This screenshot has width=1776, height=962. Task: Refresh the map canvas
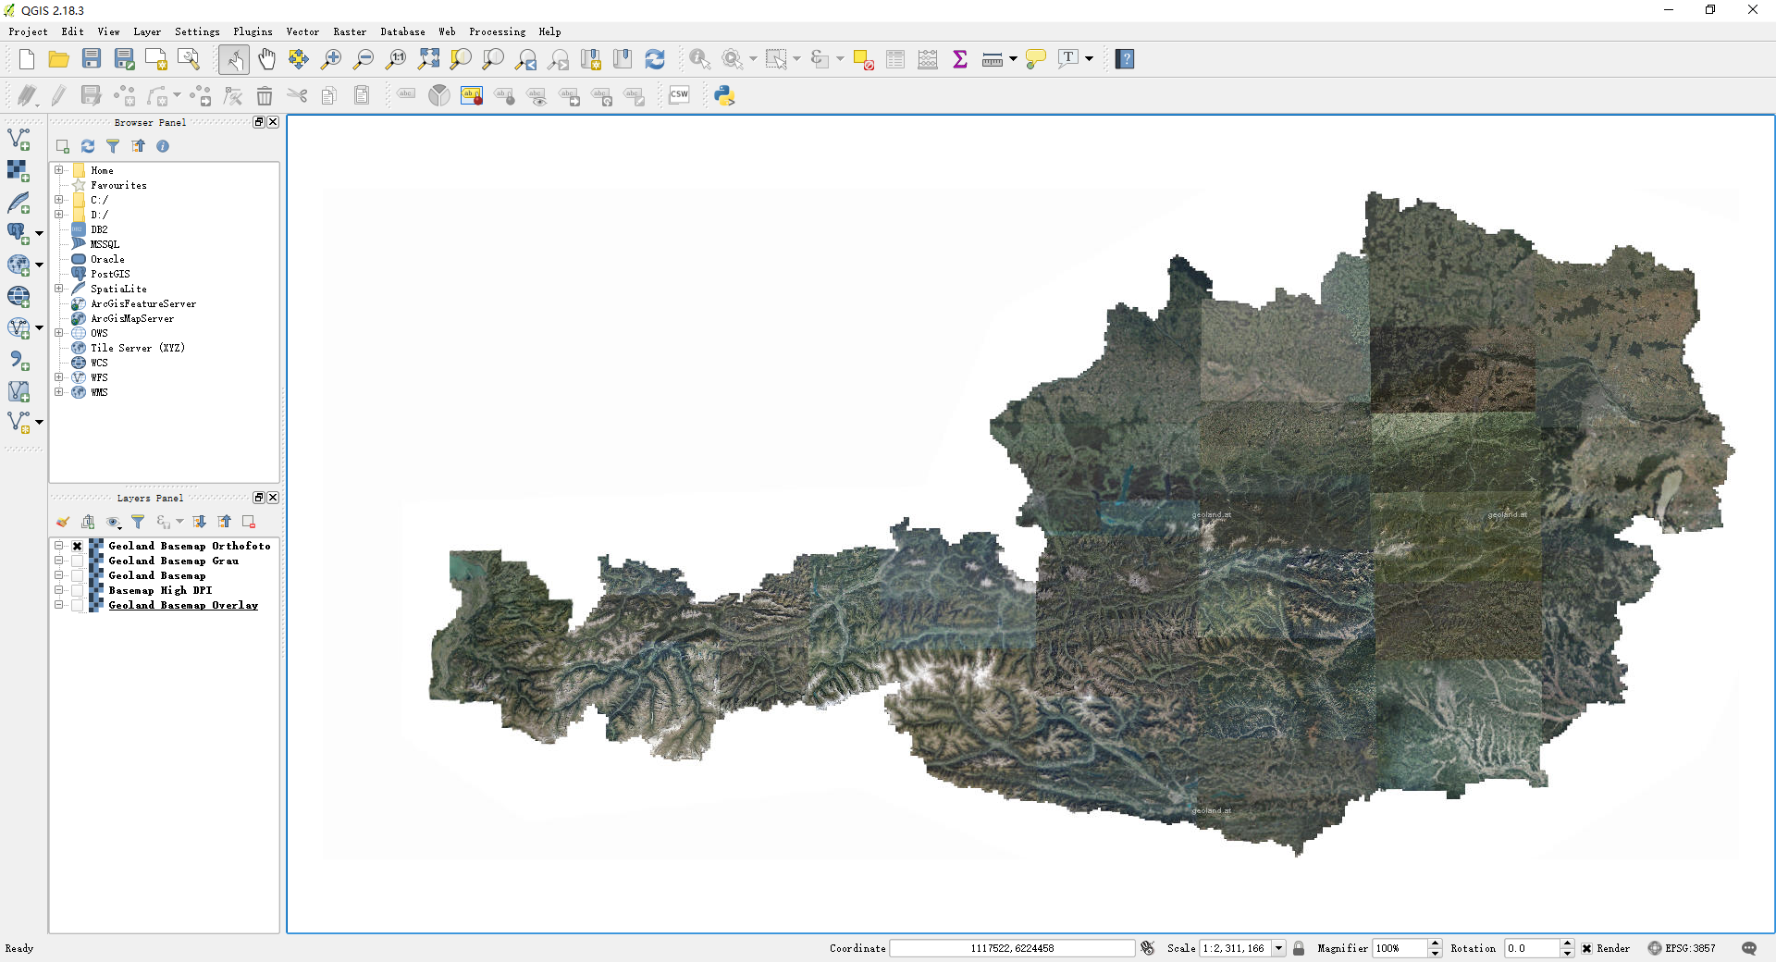pos(655,59)
